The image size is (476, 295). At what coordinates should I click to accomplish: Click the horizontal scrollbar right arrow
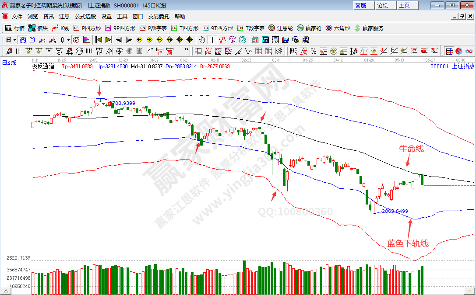click(x=471, y=290)
